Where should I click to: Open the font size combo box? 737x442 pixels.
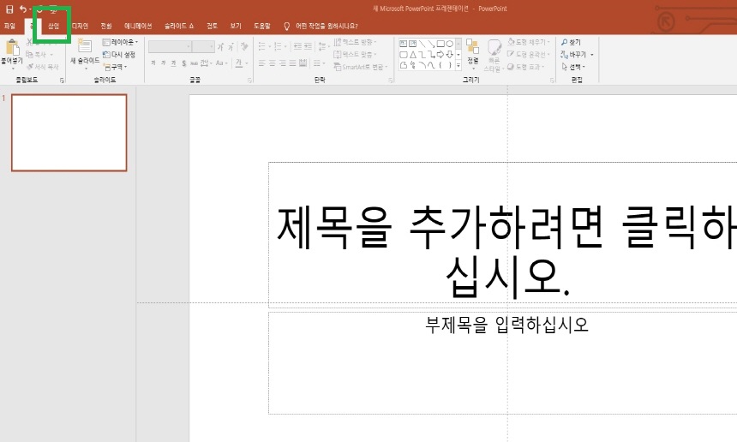[x=203, y=46]
